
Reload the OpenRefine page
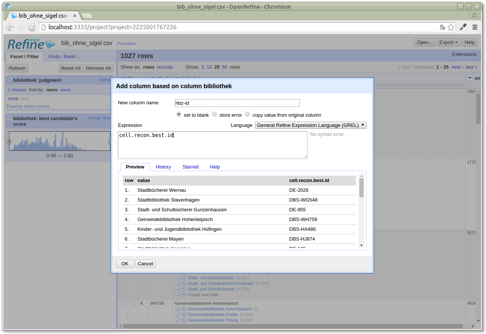[32, 27]
